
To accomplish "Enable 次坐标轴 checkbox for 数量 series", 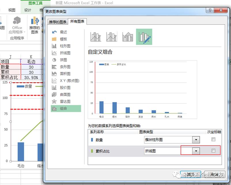I will [213, 140].
